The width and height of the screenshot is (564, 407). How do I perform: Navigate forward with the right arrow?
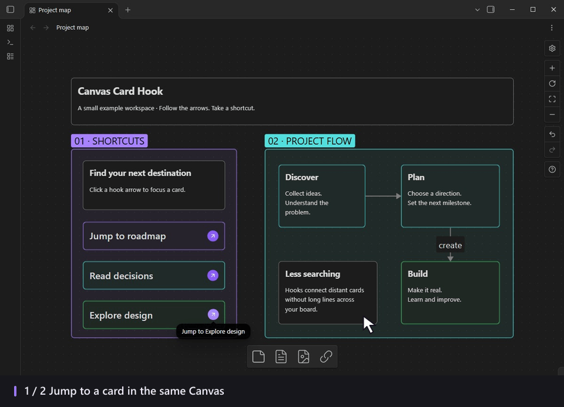coord(46,28)
